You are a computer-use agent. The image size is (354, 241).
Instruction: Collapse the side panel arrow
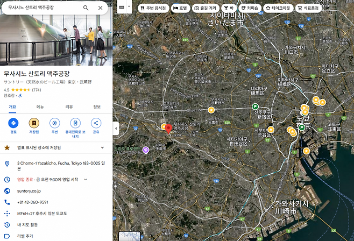pyautogui.click(x=116, y=129)
